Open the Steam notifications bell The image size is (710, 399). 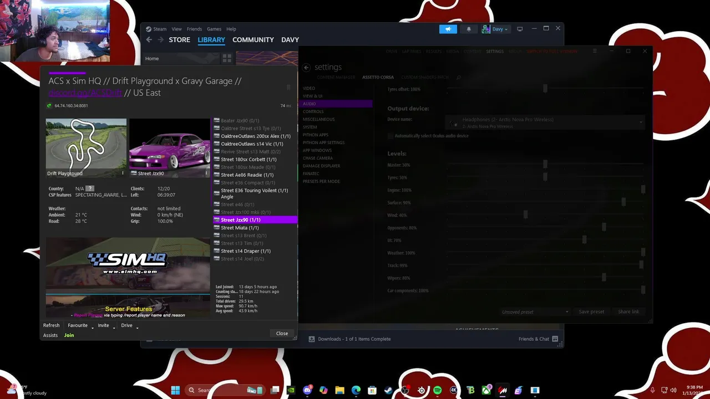pos(469,29)
